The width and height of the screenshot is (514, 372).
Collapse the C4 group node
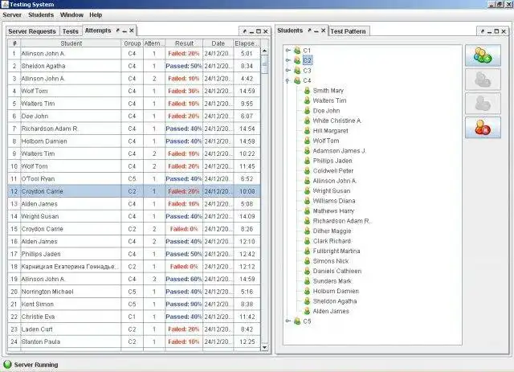[288, 80]
